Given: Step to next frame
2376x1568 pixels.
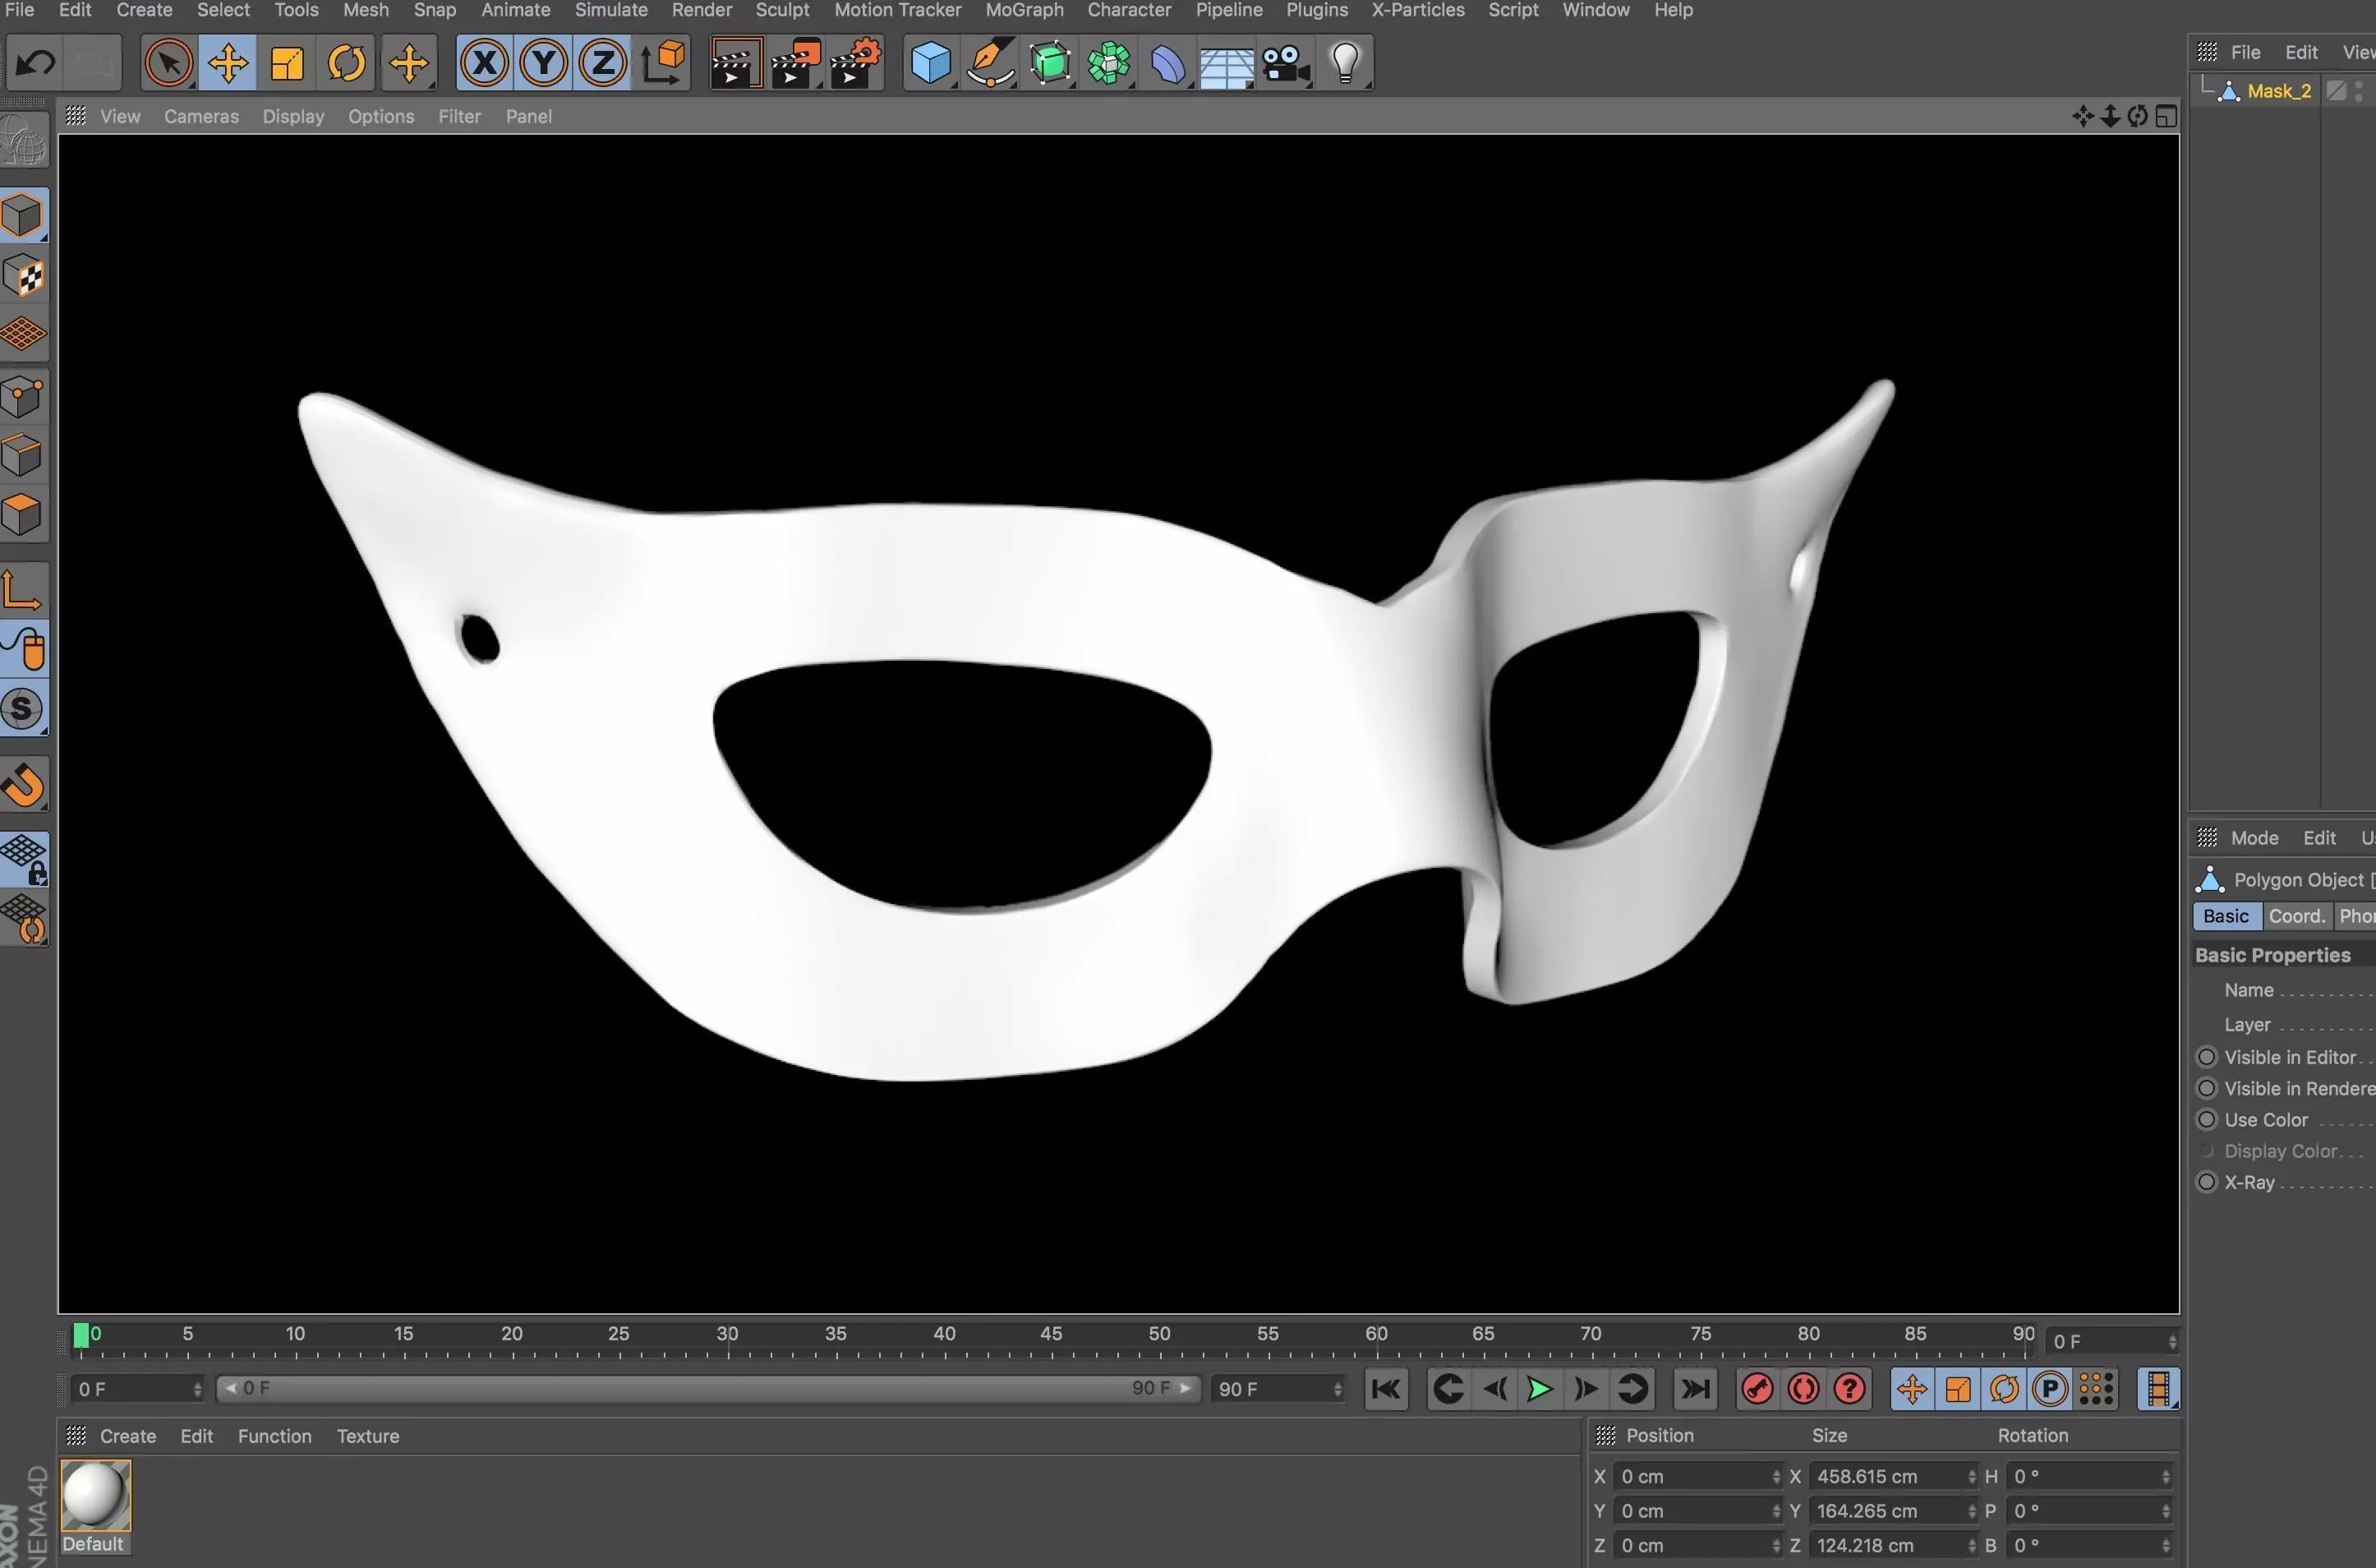Looking at the screenshot, I should pyautogui.click(x=1586, y=1388).
